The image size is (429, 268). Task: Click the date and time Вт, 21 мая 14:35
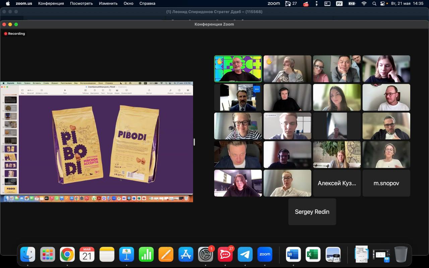click(408, 3)
